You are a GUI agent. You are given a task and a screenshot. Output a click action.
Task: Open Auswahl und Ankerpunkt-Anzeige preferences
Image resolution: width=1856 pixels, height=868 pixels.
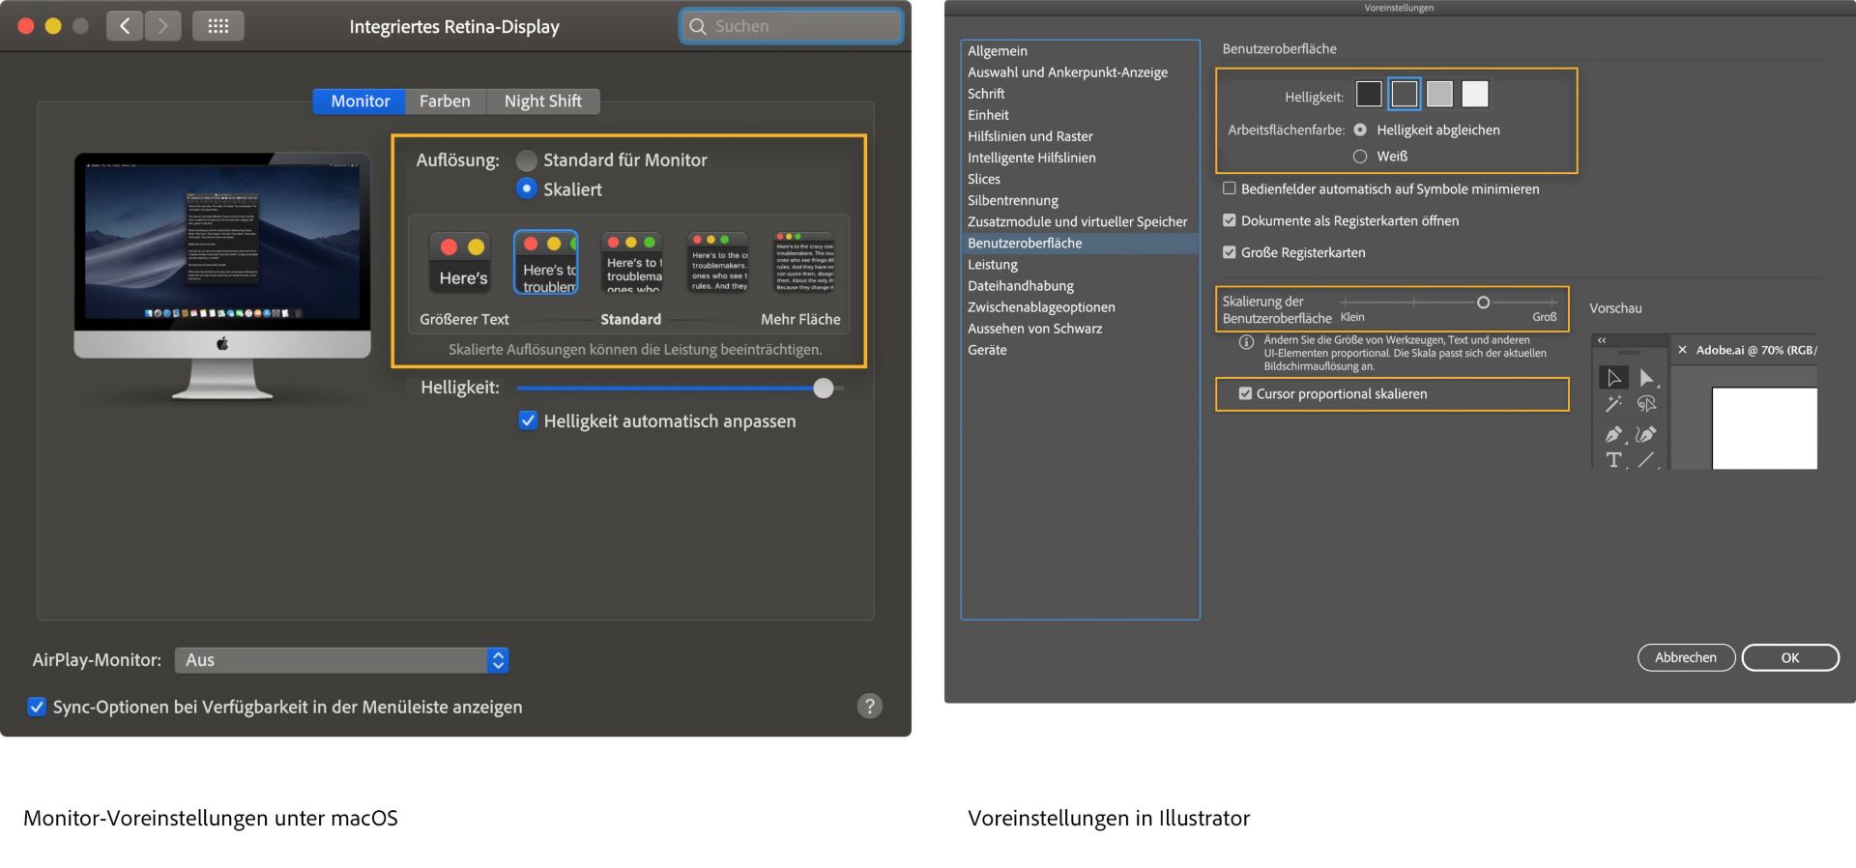pos(1080,72)
